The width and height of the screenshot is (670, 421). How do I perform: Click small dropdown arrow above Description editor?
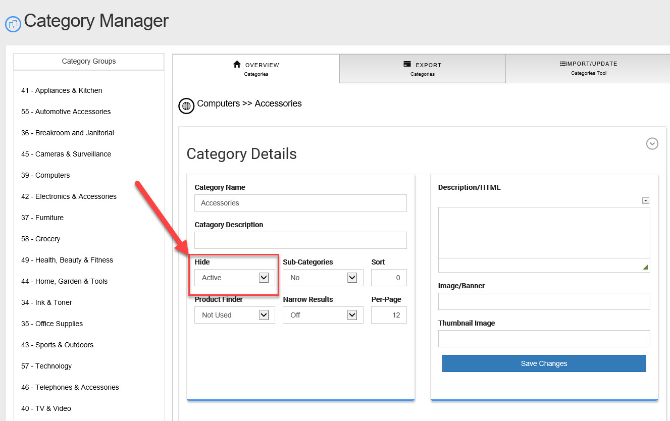[645, 200]
